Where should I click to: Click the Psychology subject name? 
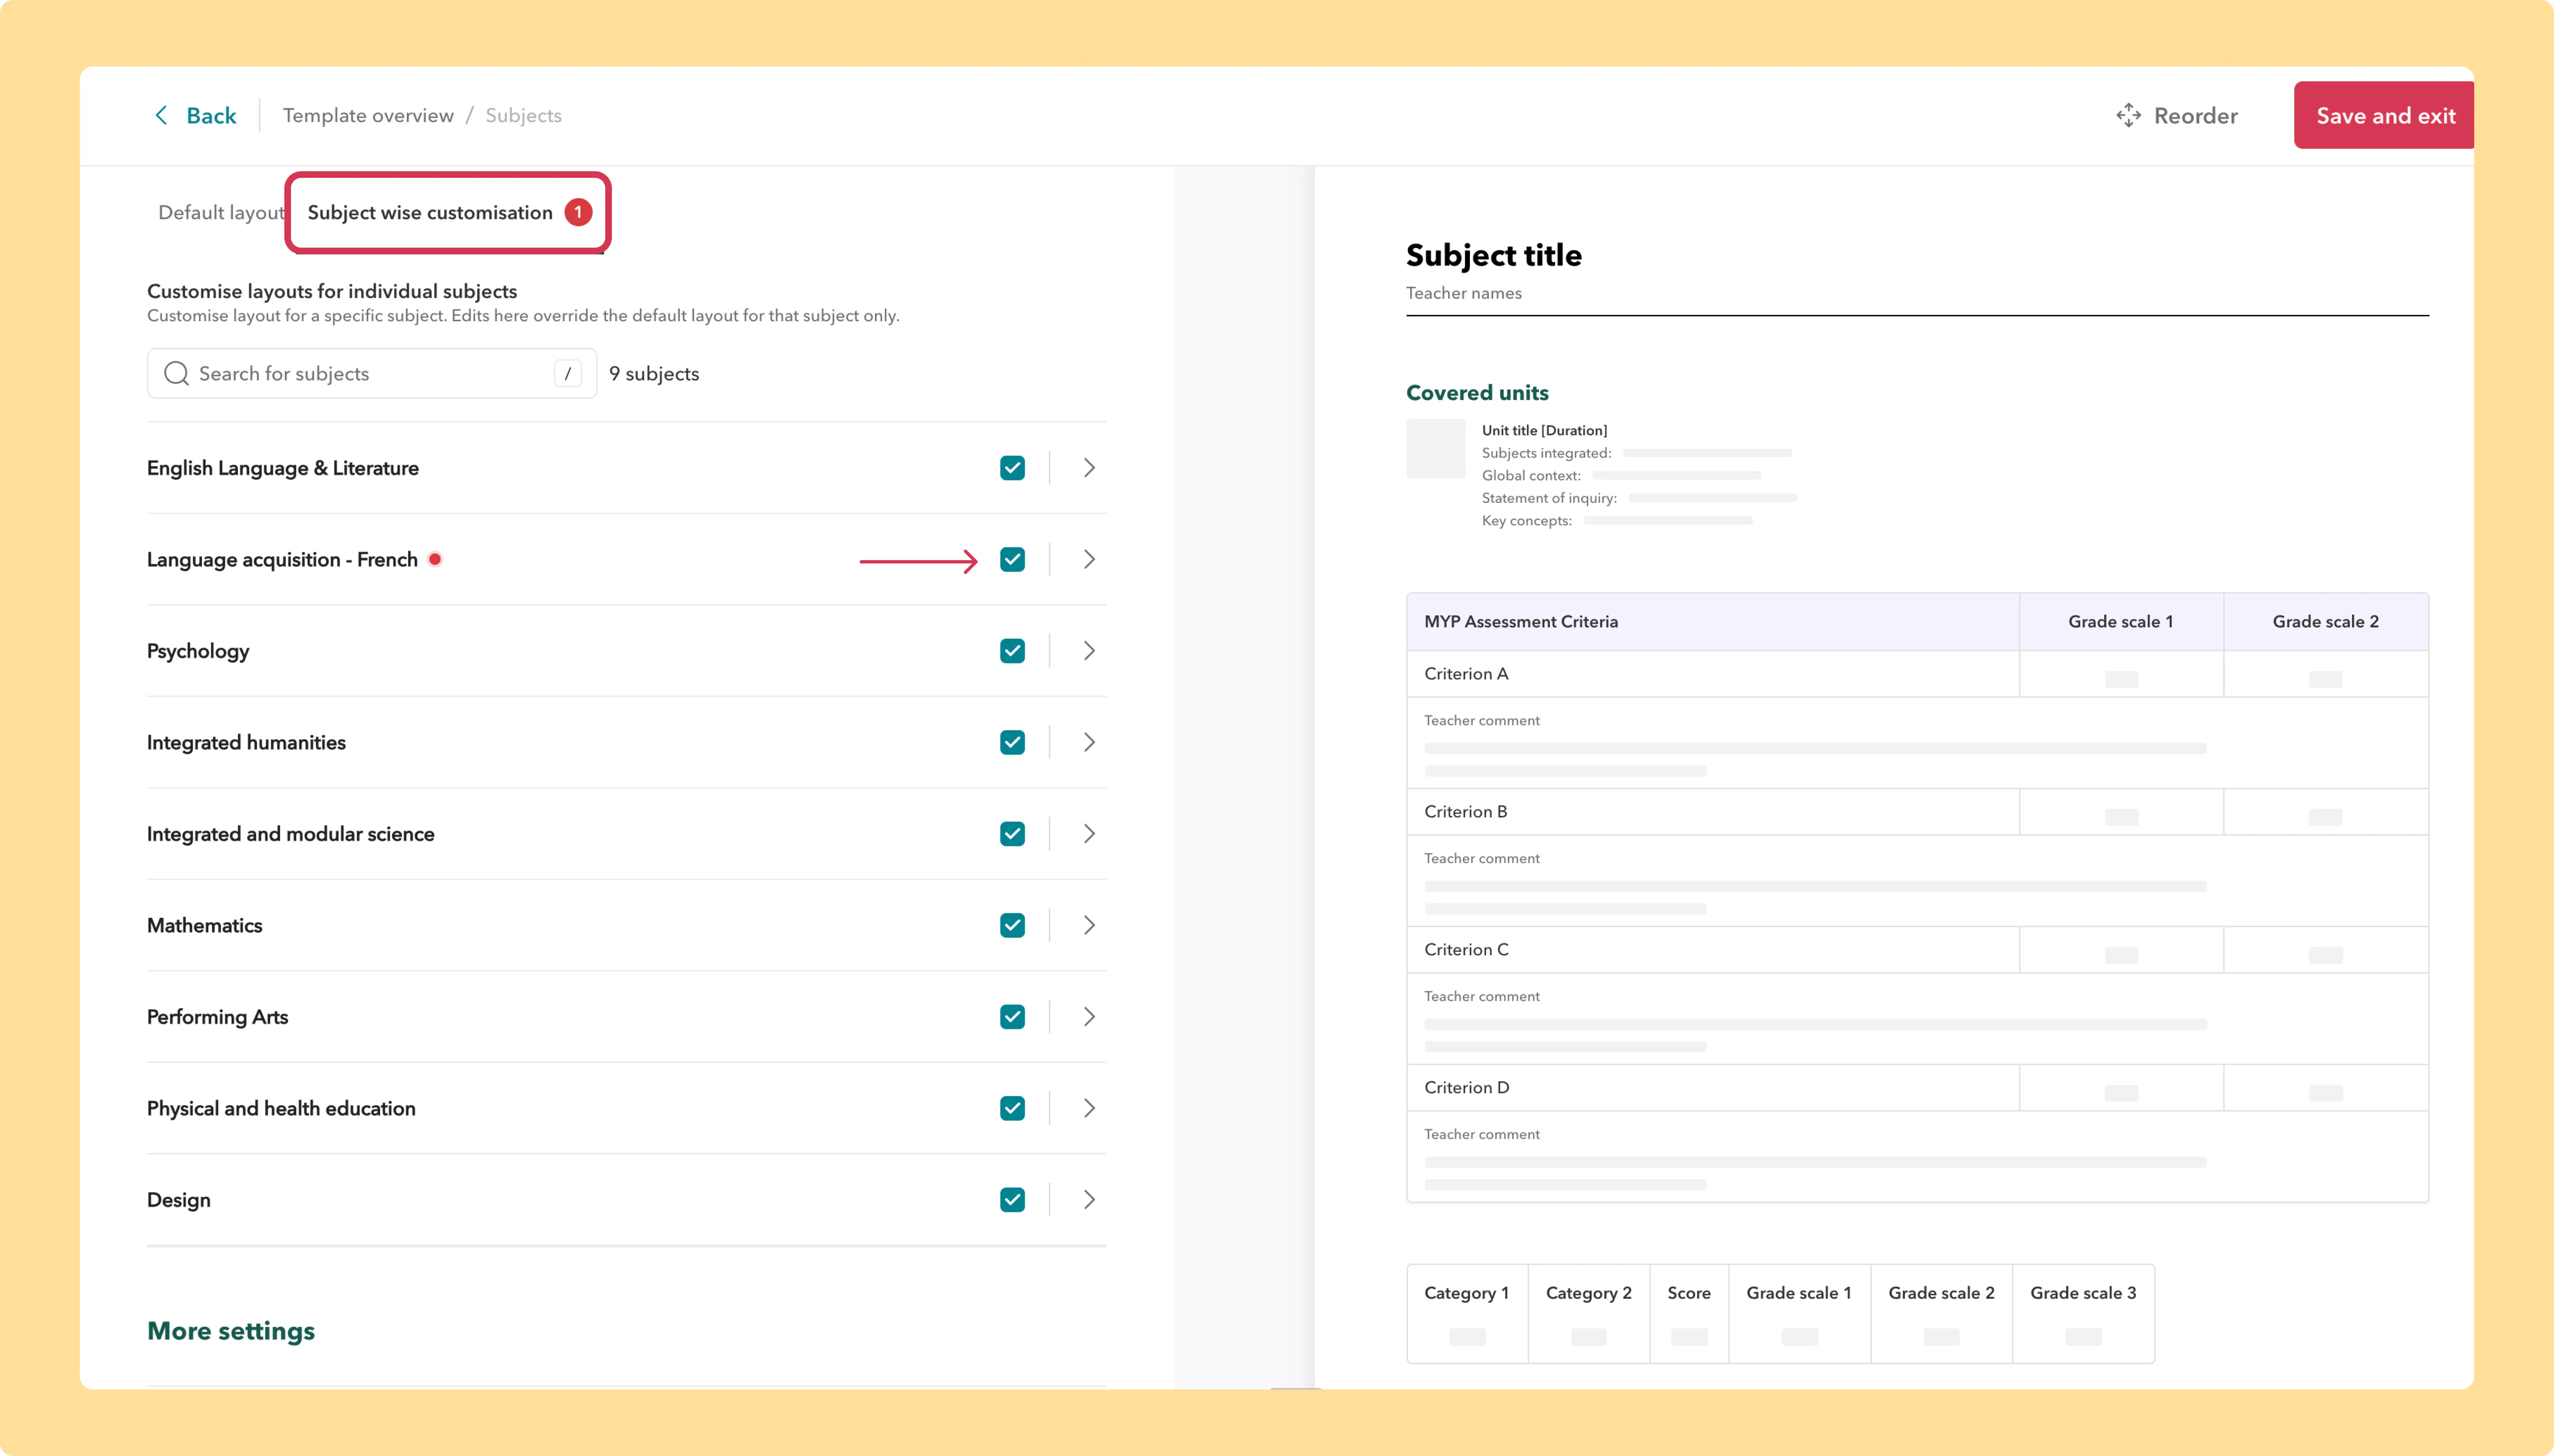[x=198, y=652]
